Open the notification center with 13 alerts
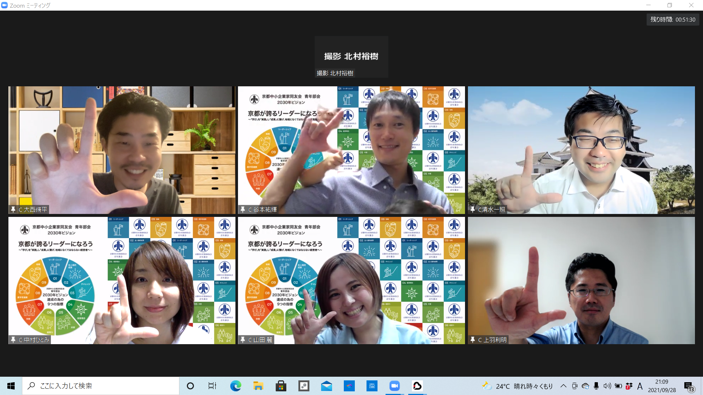 tap(689, 386)
